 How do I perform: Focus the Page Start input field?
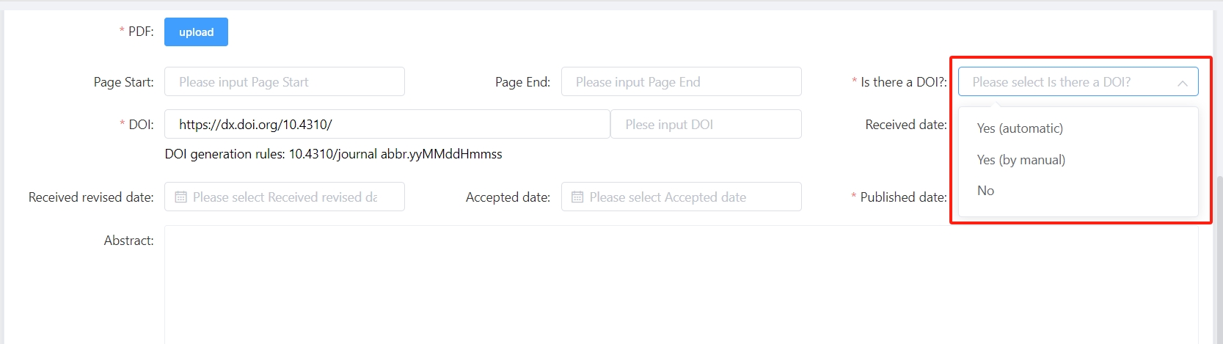tap(285, 81)
